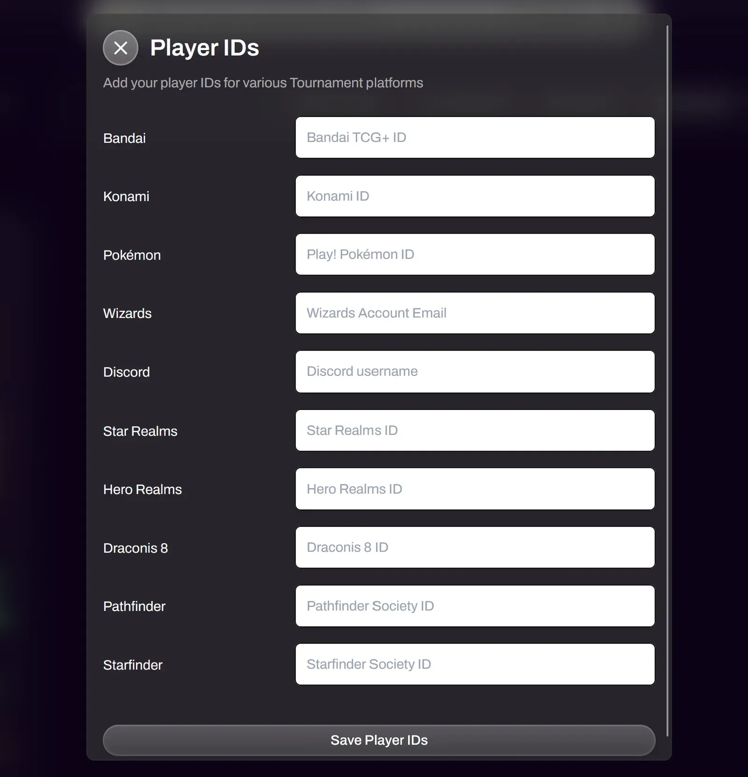Click the 'Add your player IDs' subtitle
The width and height of the screenshot is (748, 777).
pyautogui.click(x=263, y=83)
